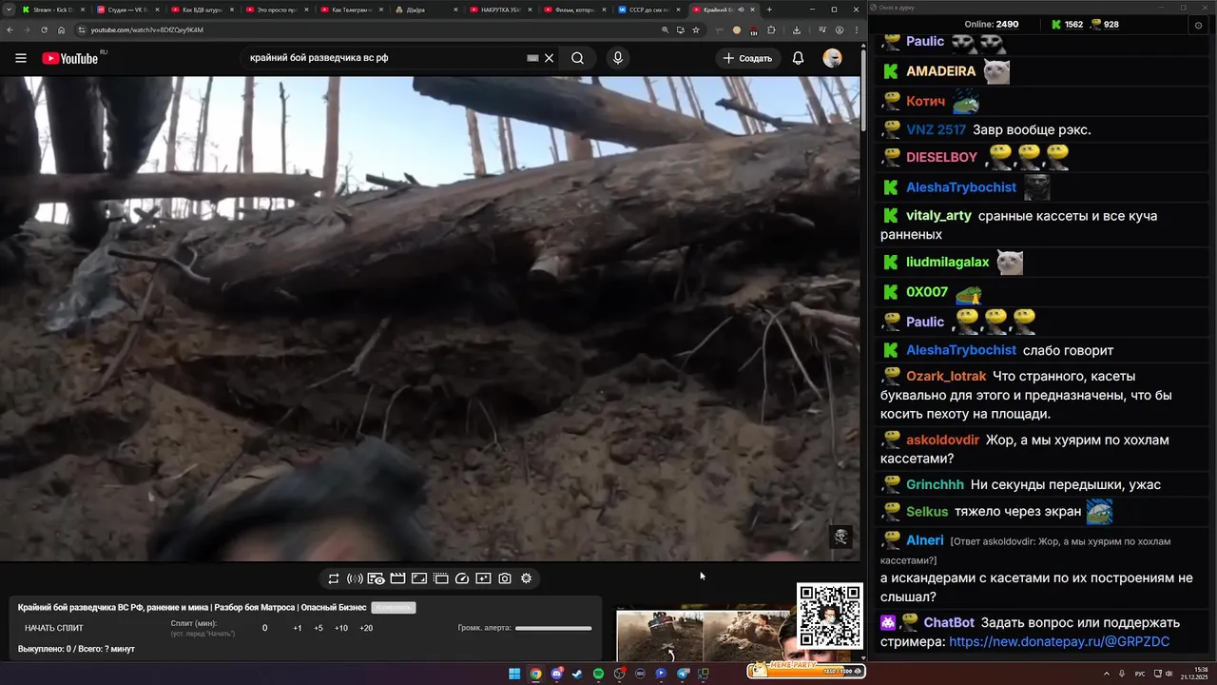Open the YouTube hamburger guide menu
This screenshot has height=685, width=1217.
(21, 58)
